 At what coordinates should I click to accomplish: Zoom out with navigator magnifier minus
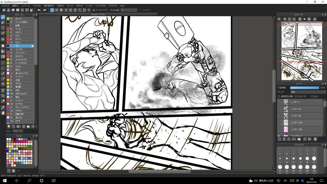294,19
